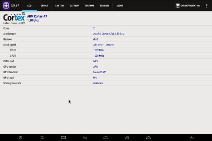Click the GPU Vendor row label

point(10,67)
